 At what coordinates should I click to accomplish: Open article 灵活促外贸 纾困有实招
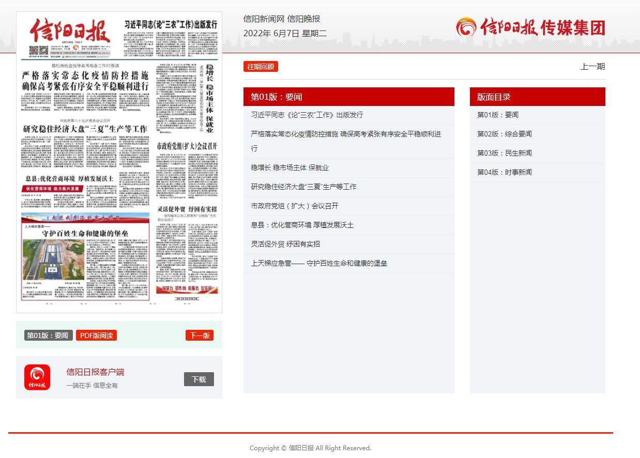[285, 244]
